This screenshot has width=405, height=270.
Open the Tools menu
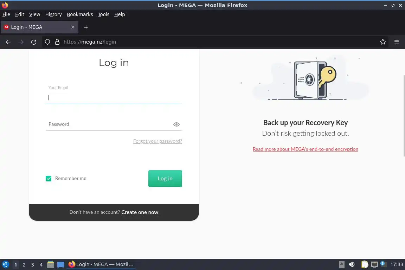coord(104,14)
